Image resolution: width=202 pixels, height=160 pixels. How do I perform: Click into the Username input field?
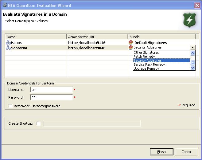52,90
